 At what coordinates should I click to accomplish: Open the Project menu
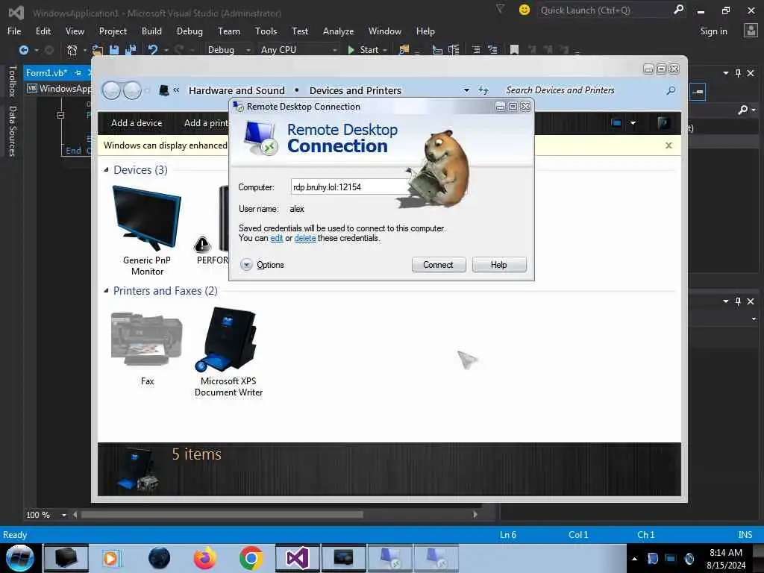113,31
